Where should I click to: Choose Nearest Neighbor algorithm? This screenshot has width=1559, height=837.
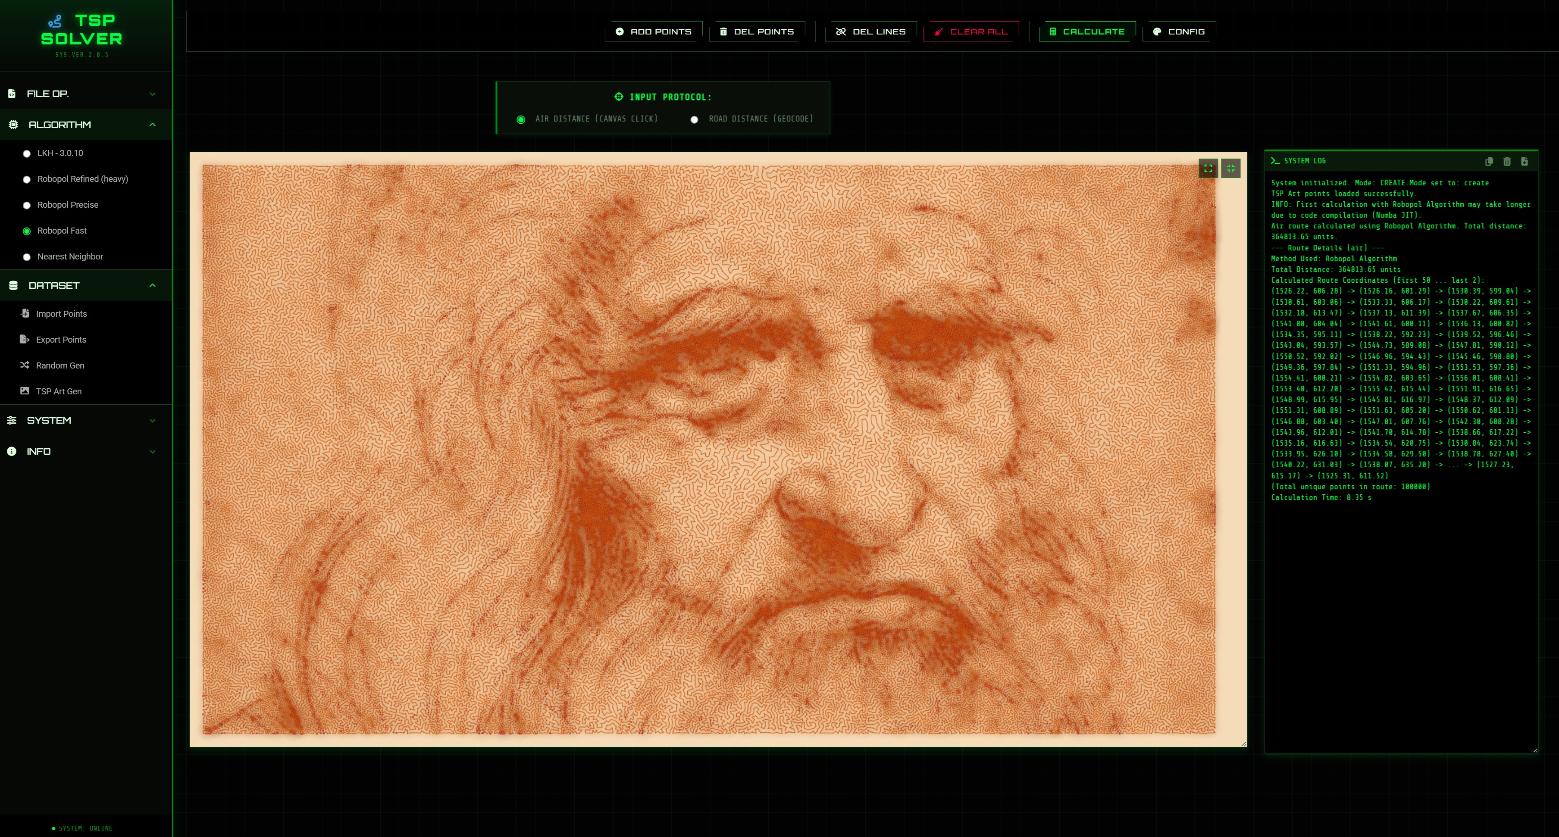click(x=69, y=256)
